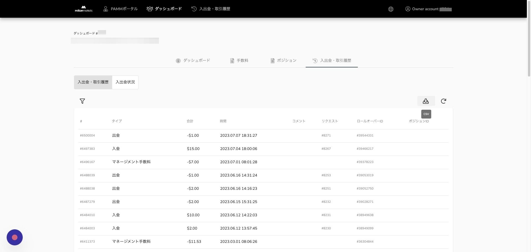Click request ID #8271

pyautogui.click(x=326, y=135)
